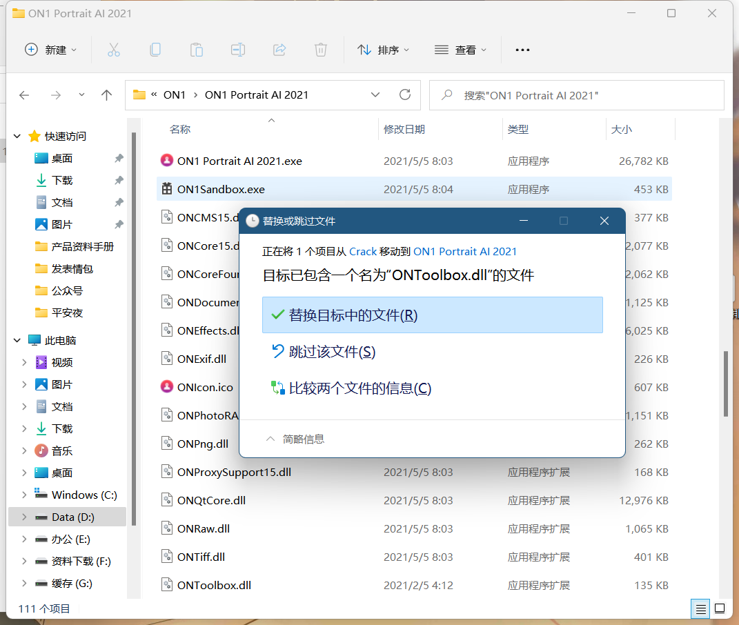
Task: Open the 新建 new item menu
Action: [50, 50]
